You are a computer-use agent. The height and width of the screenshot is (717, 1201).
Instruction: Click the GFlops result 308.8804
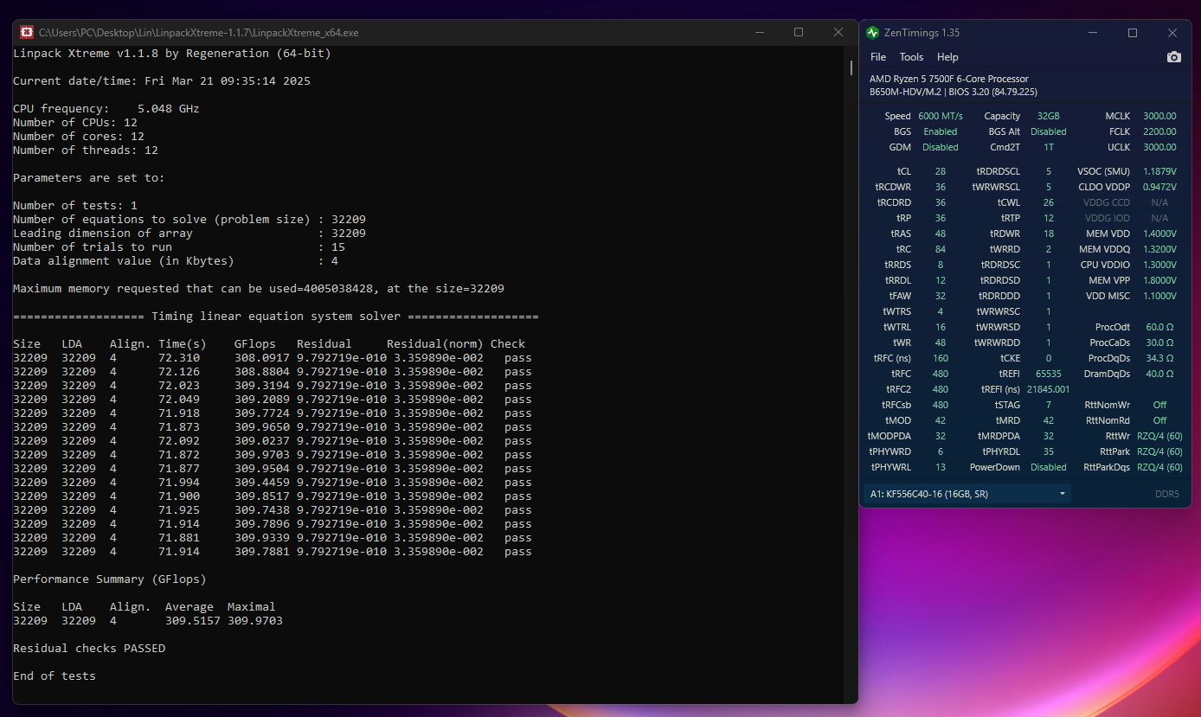pyautogui.click(x=262, y=372)
